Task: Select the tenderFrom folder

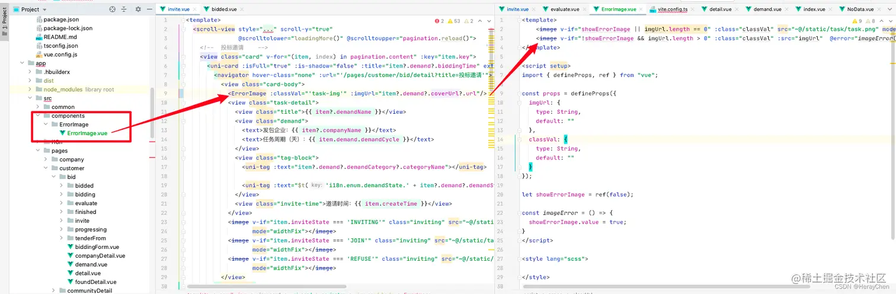Action: tap(86, 238)
